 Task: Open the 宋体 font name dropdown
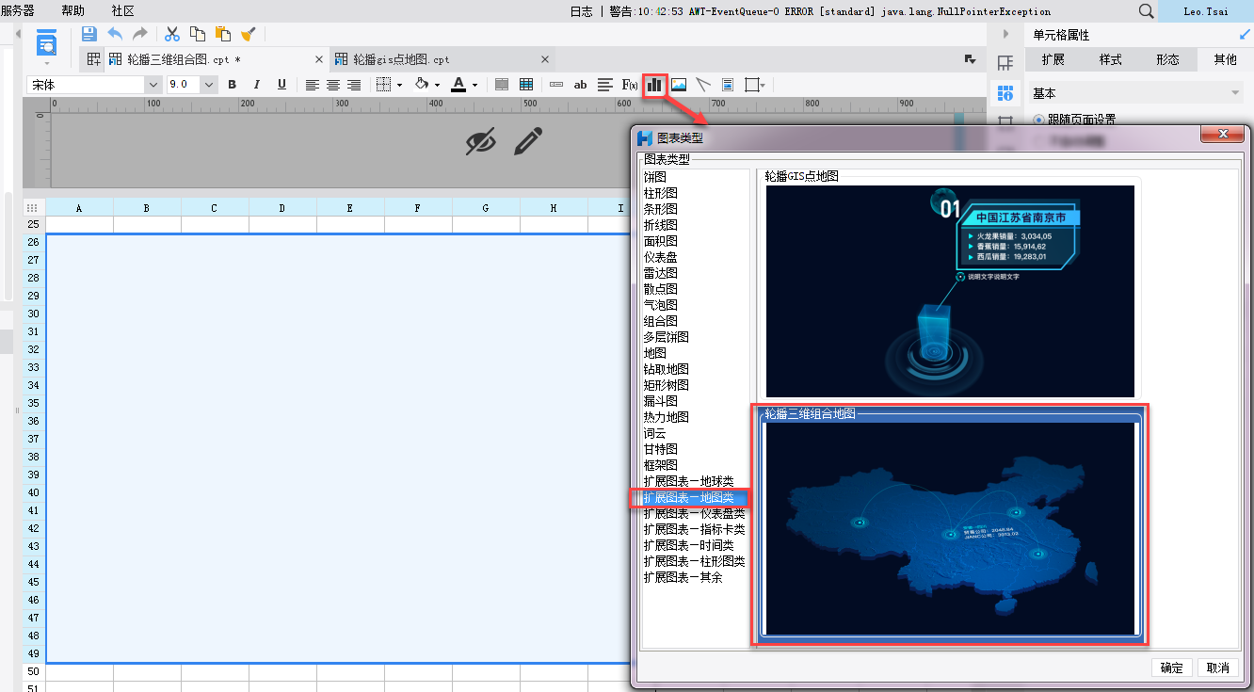click(153, 85)
